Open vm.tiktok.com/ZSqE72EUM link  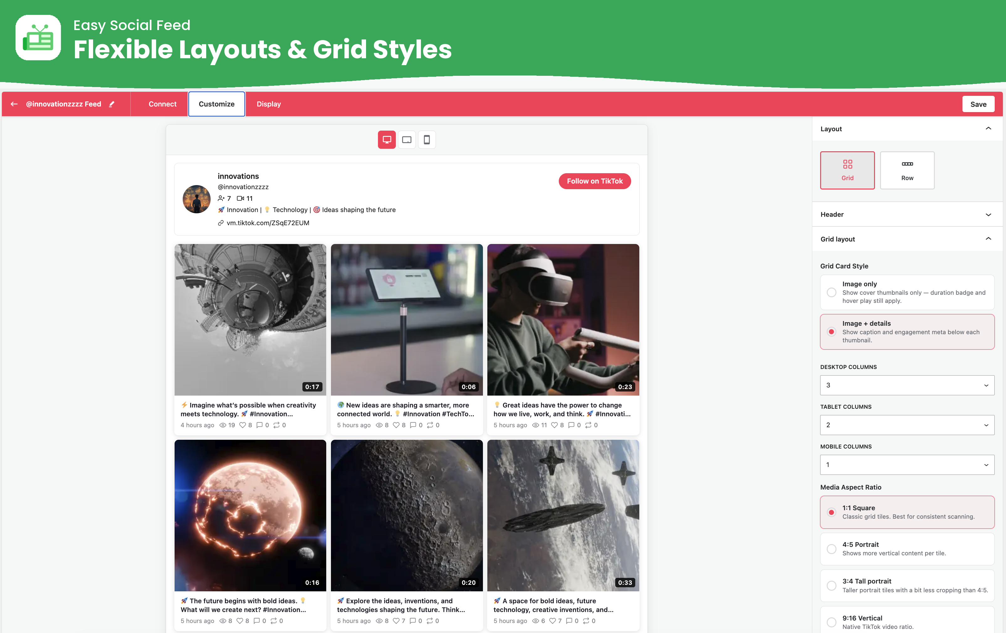pos(268,223)
